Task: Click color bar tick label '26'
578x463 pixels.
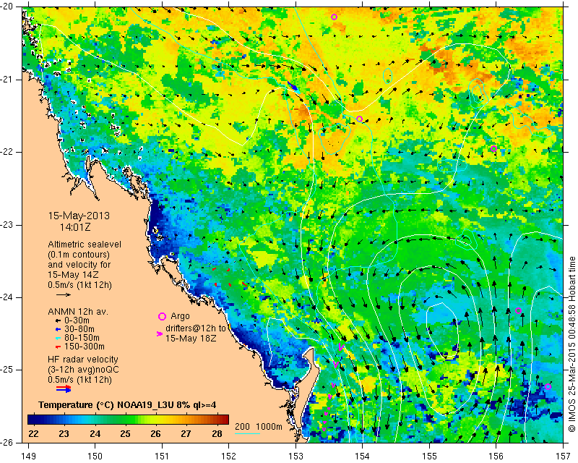Action: (155, 433)
